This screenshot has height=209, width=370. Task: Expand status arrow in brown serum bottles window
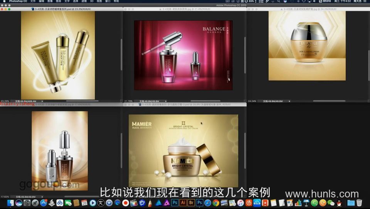click(42, 197)
